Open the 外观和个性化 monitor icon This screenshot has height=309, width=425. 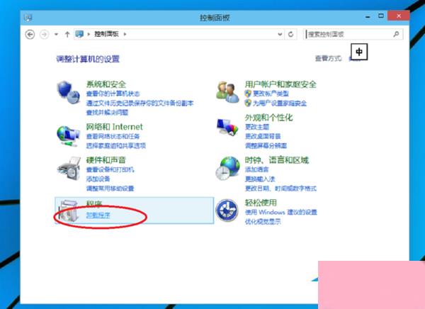(227, 127)
